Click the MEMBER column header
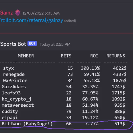This screenshot has width=133, height=133. tap(26, 56)
